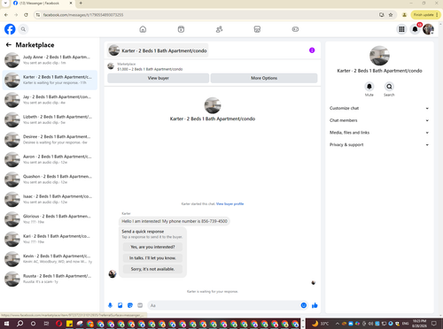Attach a photo to the message
Screen dimensions: 443x329
(x=120, y=305)
